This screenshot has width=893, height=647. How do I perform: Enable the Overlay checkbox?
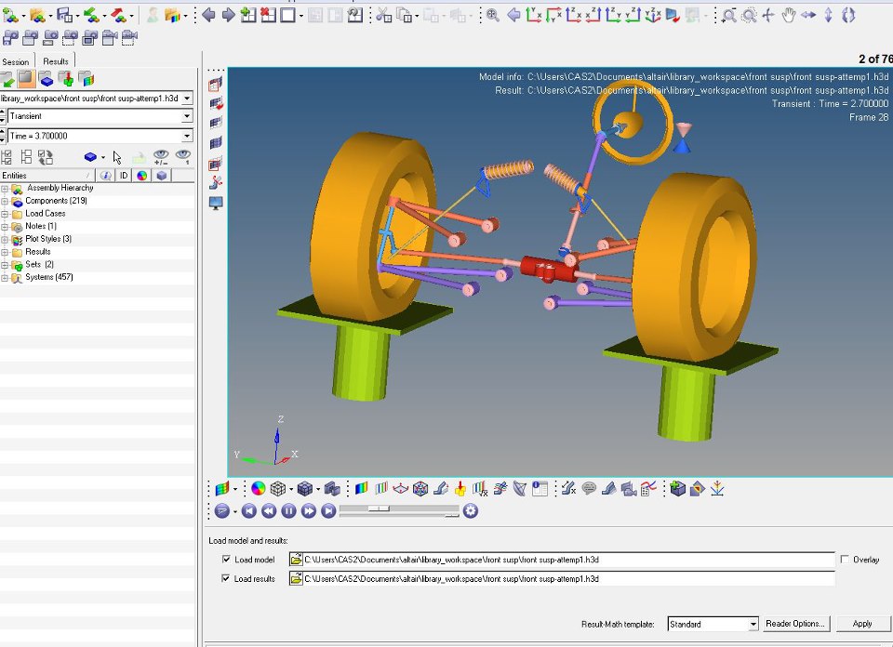tap(845, 560)
